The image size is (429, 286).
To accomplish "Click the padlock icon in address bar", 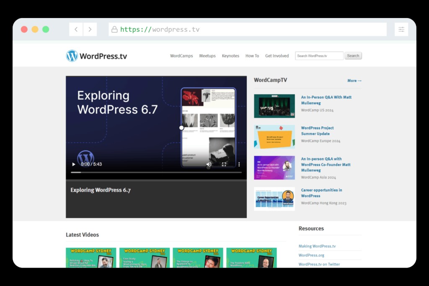I will pos(114,29).
